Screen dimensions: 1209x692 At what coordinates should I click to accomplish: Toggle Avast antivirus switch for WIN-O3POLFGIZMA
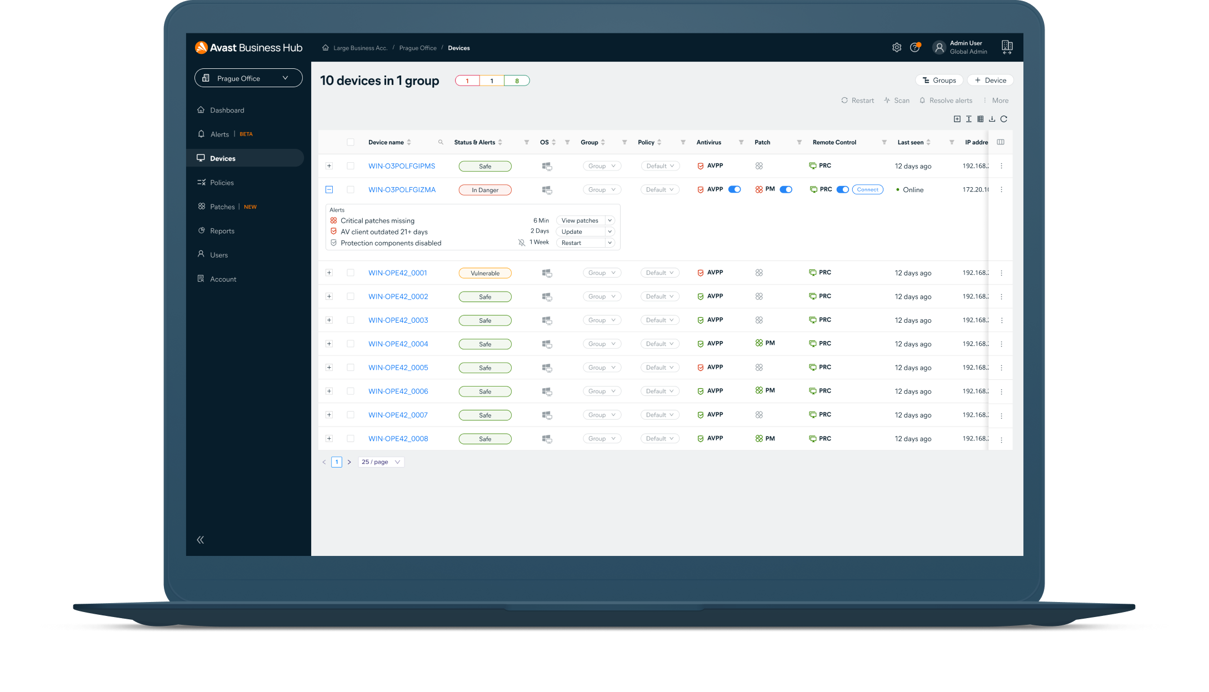point(734,190)
